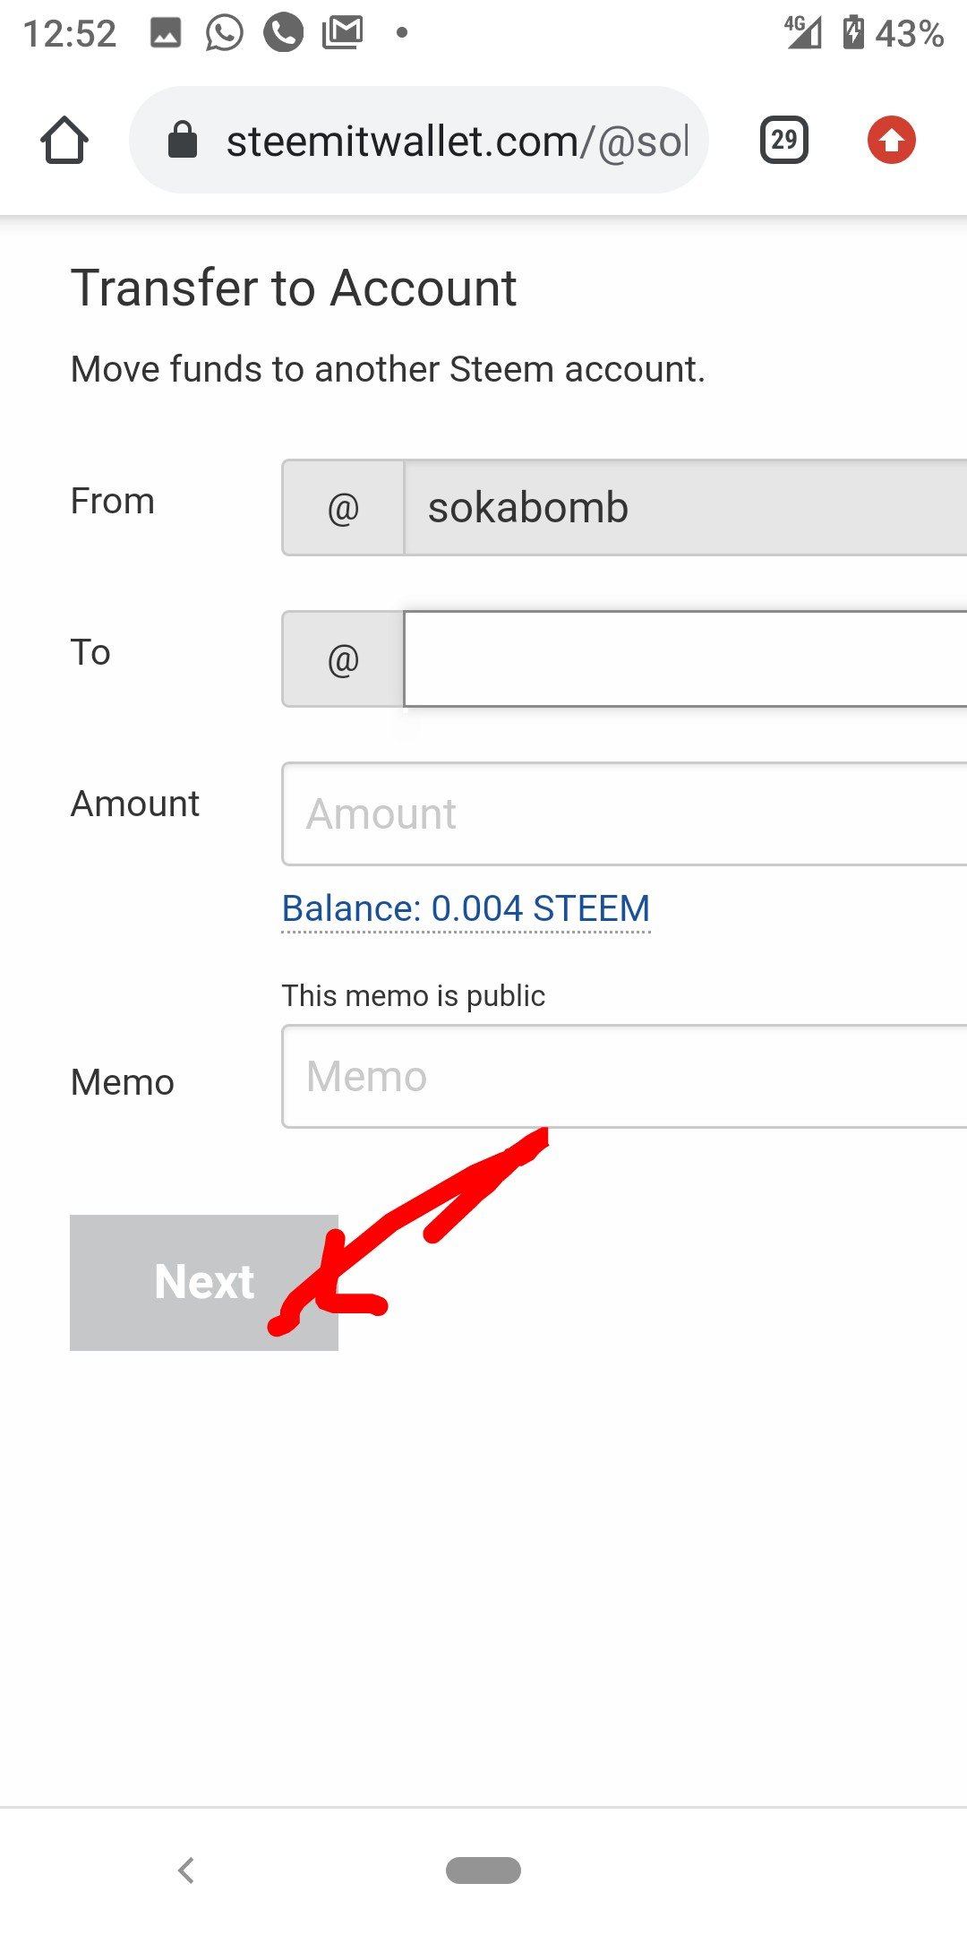Tap the Gmail notification icon
The image size is (967, 1935).
coord(343,33)
